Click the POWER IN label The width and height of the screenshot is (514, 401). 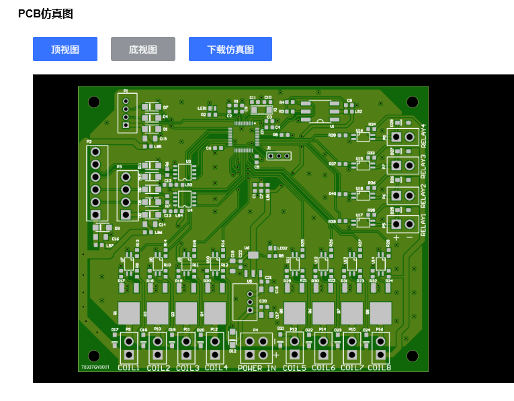tap(257, 368)
